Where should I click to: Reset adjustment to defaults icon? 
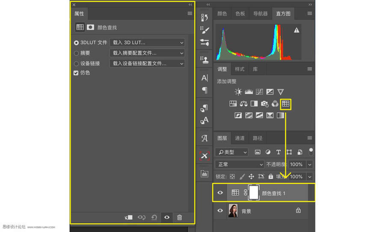pos(154,217)
